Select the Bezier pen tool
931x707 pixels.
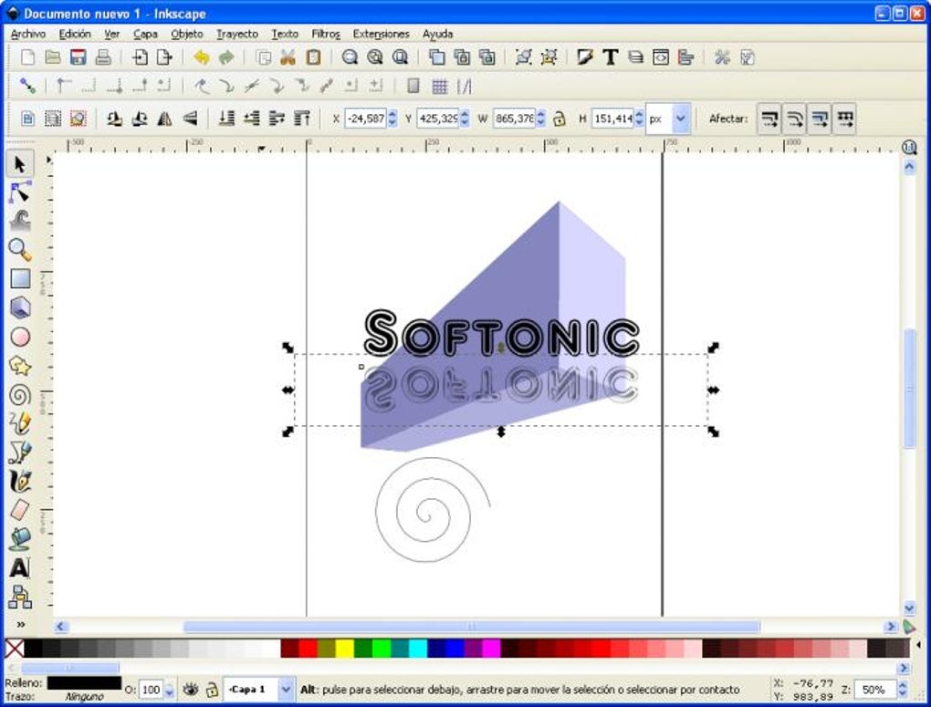pyautogui.click(x=19, y=452)
